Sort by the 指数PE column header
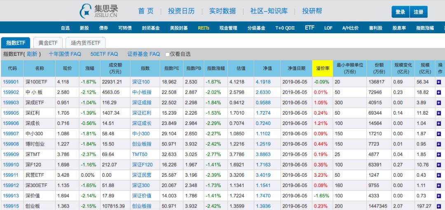445x210 pixels. coord(172,68)
